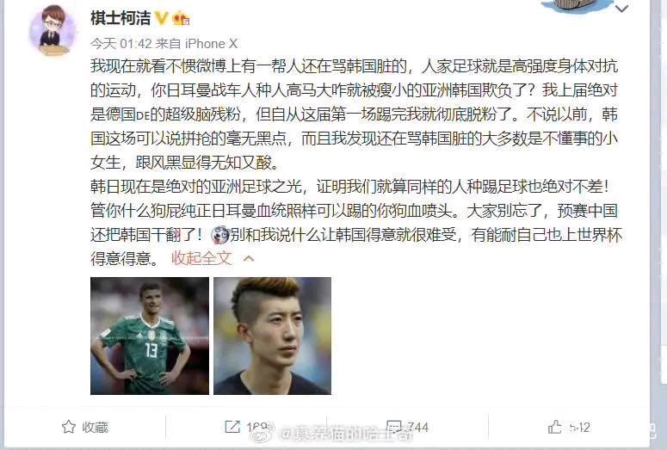Screen dimensions: 667x450
Task: Click the membership crown icon beside username
Action: (x=182, y=18)
